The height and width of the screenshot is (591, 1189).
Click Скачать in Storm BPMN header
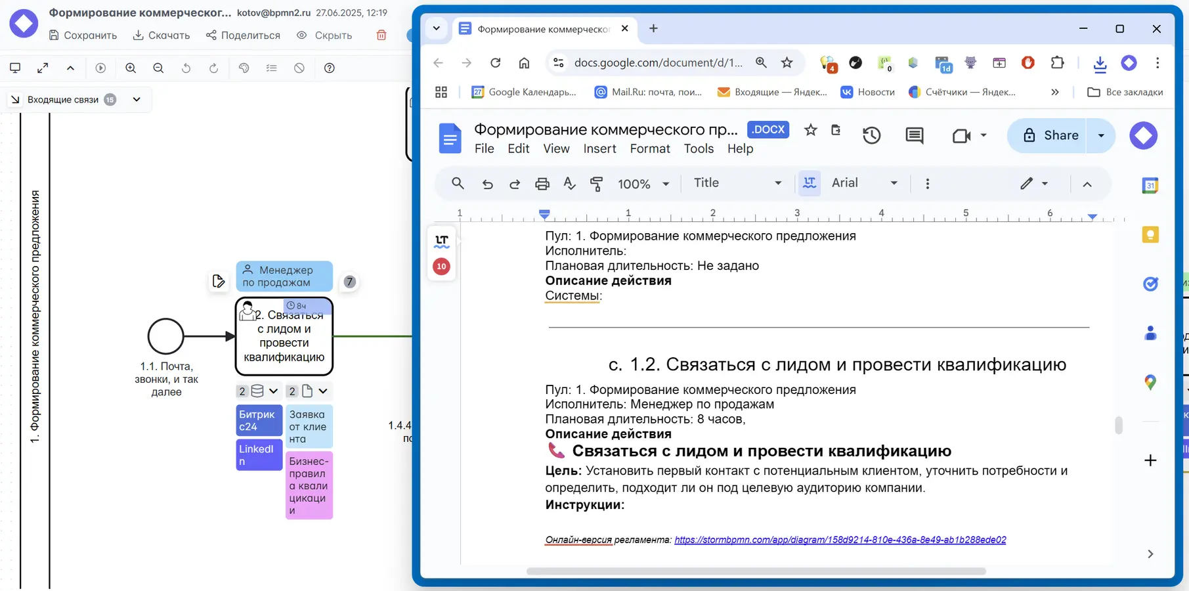(161, 35)
